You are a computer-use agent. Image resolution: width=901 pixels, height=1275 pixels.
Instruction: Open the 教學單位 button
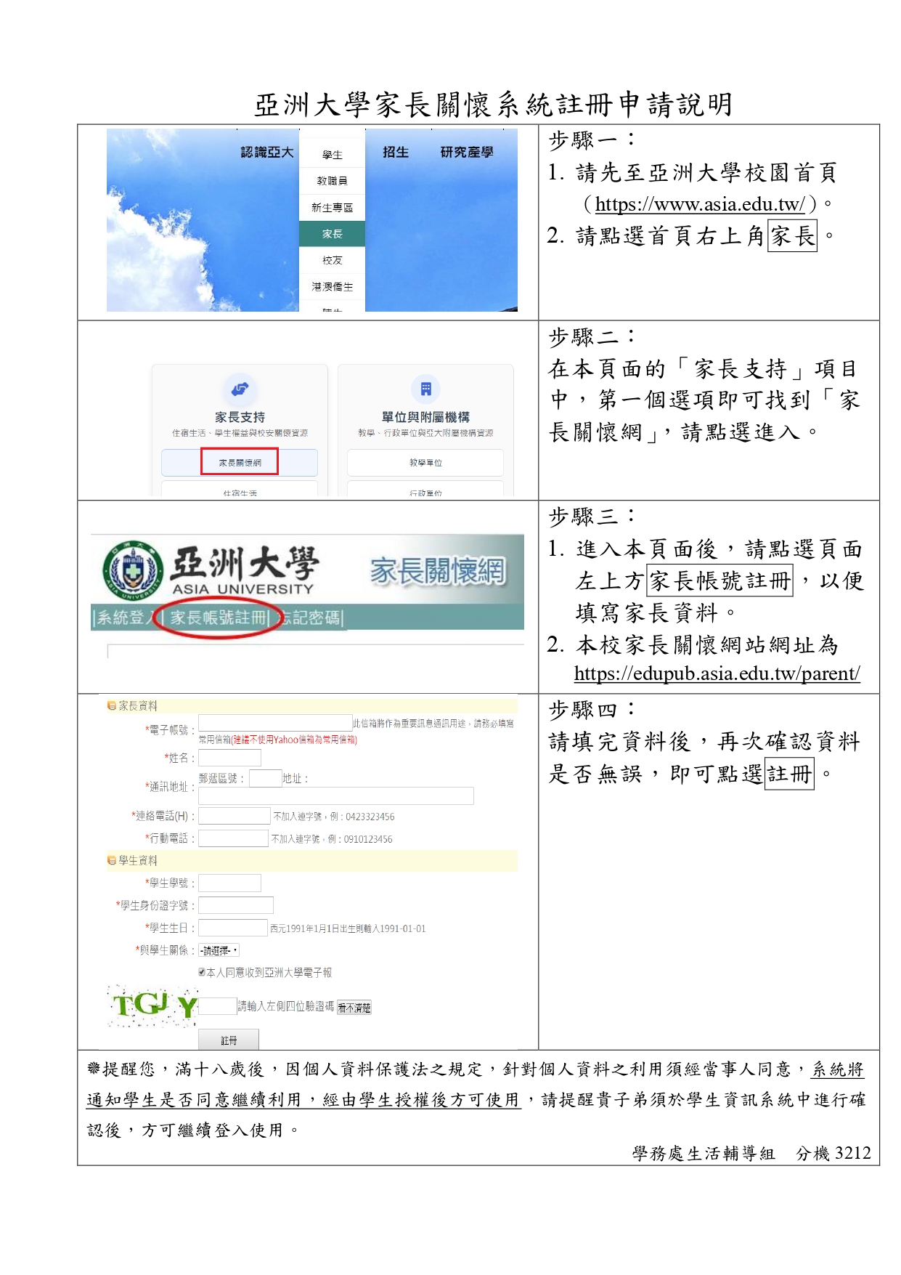[x=425, y=463]
